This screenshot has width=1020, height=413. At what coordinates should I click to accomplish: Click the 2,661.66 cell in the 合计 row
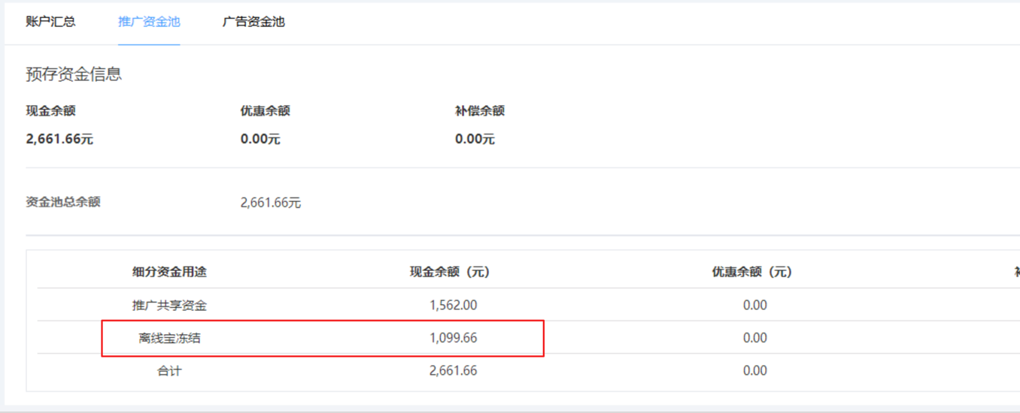[453, 371]
